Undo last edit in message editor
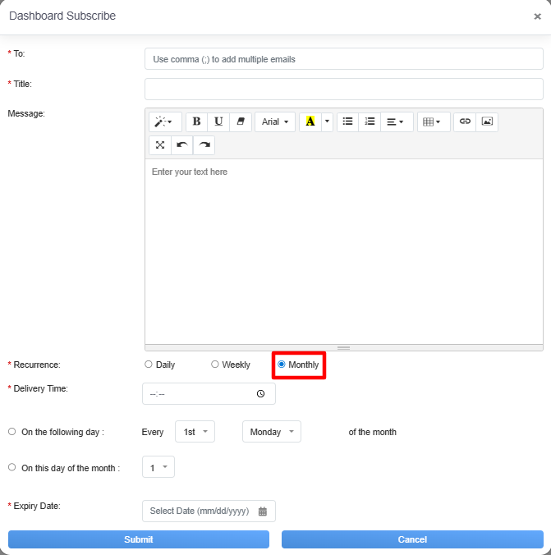The height and width of the screenshot is (555, 551). [x=182, y=145]
